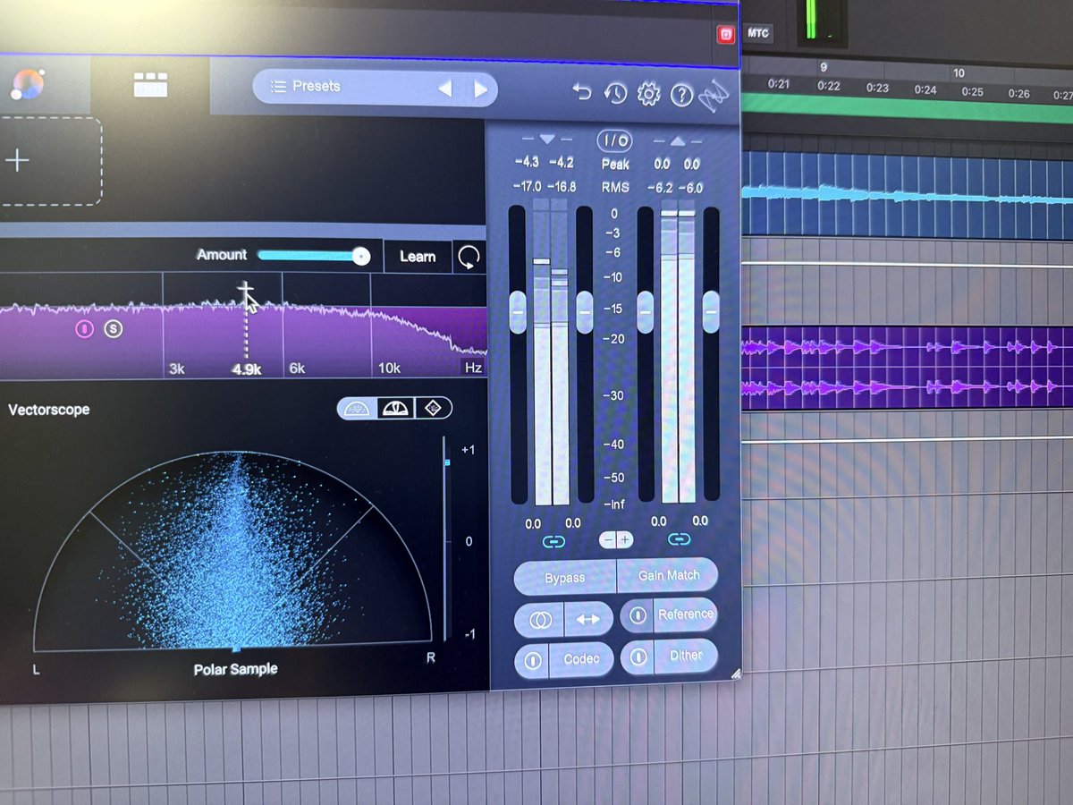Toggle the band bypass icon in spectrum
1073x805 pixels.
point(83,328)
